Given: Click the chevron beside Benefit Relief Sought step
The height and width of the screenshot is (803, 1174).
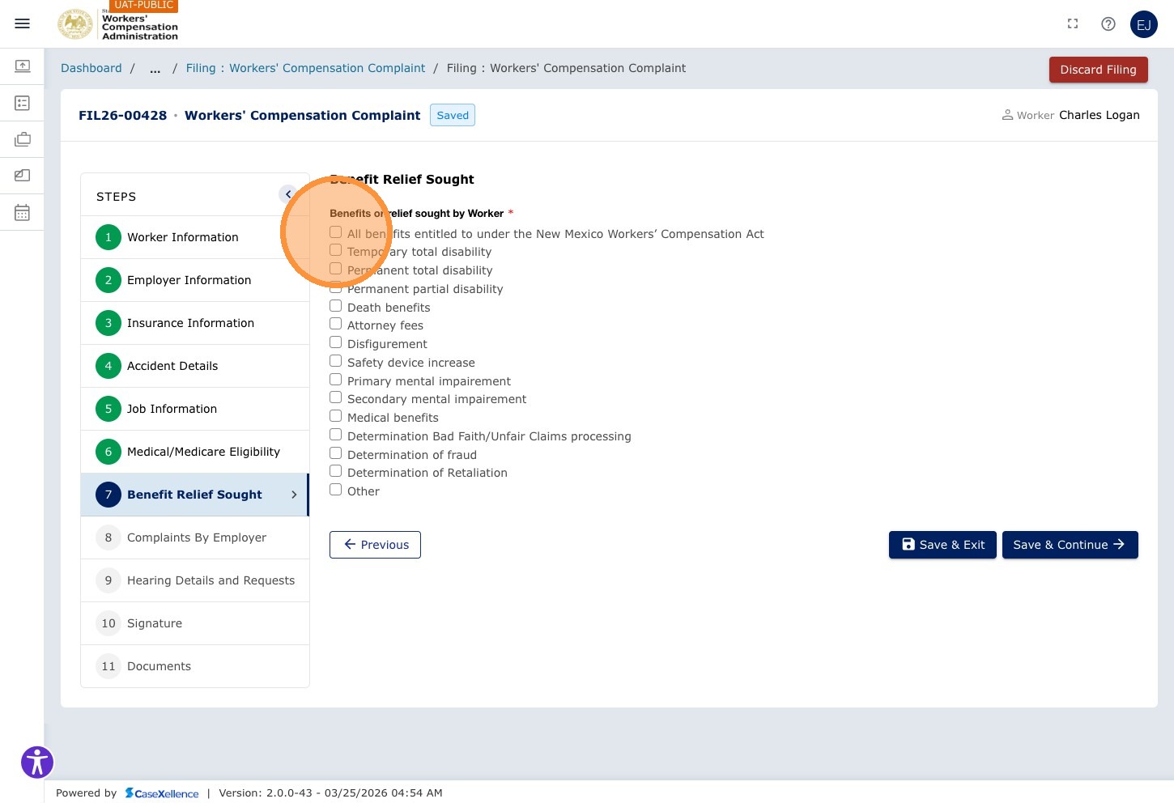Looking at the screenshot, I should (x=294, y=495).
